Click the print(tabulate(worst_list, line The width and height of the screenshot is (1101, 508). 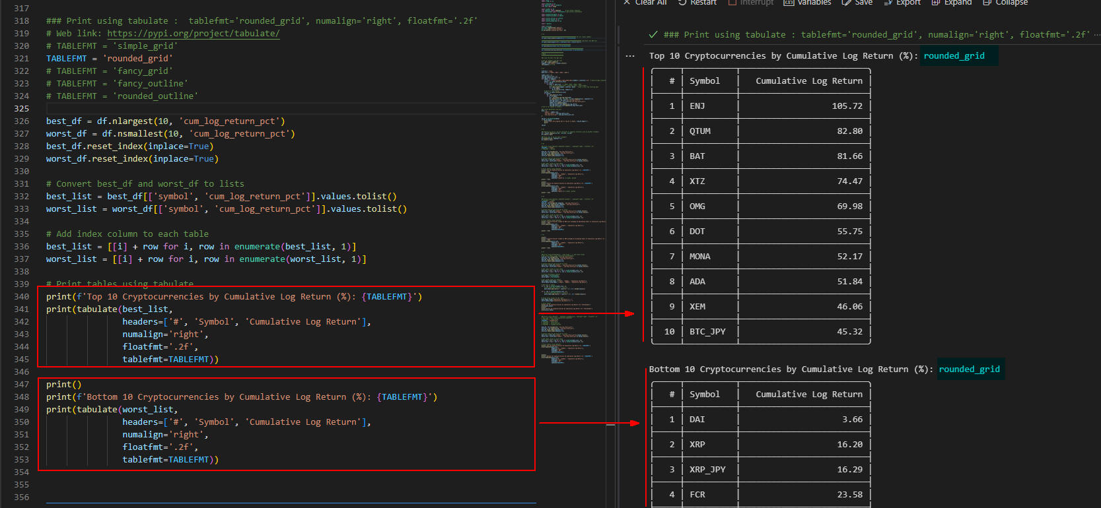[112, 410]
